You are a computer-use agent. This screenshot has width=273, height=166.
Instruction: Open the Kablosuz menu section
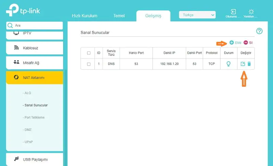[x=34, y=48]
